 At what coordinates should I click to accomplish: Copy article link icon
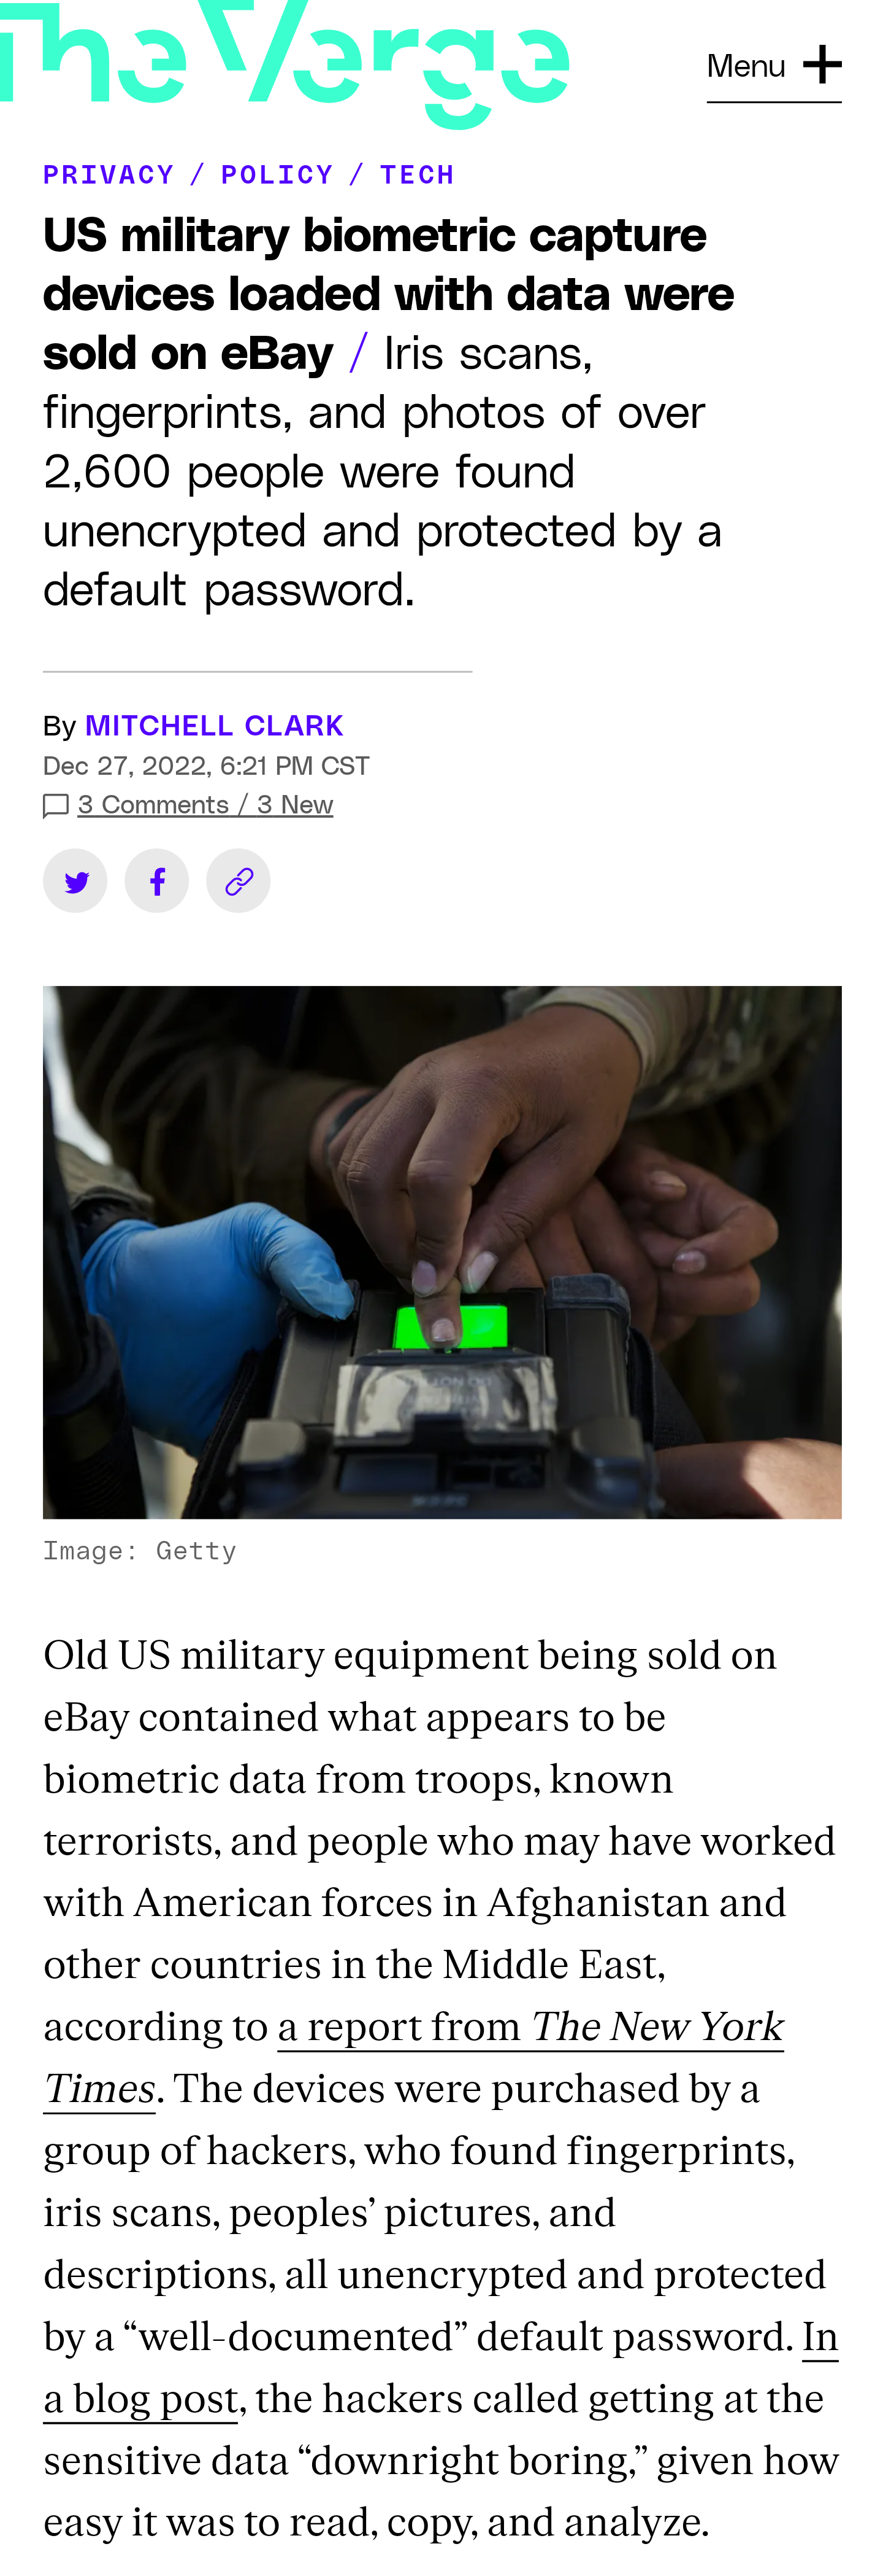[x=238, y=881]
